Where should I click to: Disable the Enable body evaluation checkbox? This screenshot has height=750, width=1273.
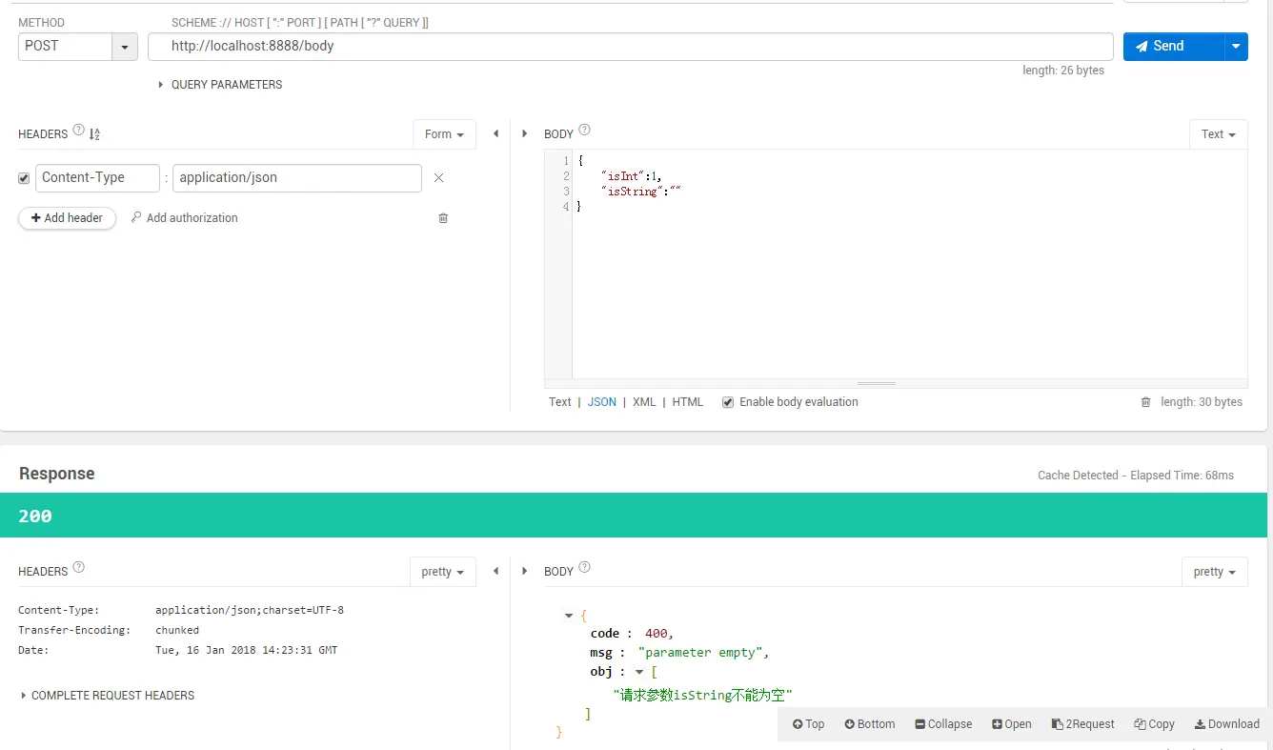pyautogui.click(x=728, y=402)
